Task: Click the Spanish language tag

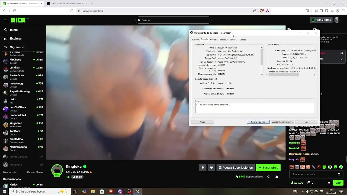Action: point(77,177)
